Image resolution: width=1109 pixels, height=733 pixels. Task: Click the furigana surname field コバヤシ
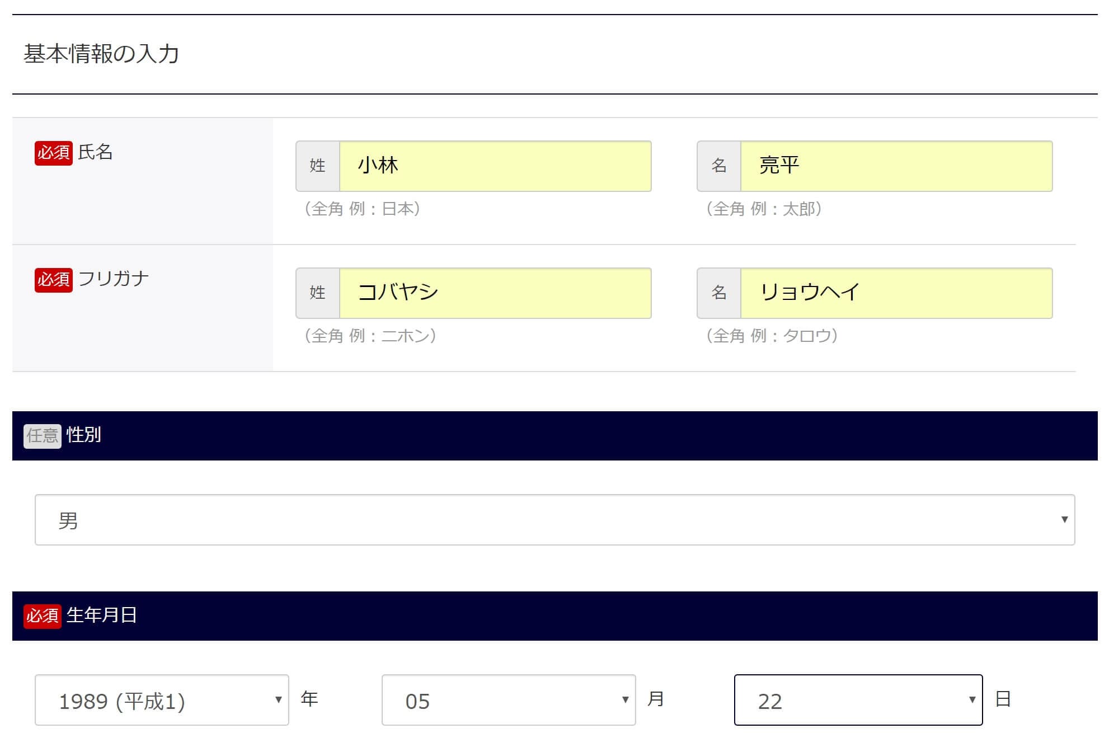coord(495,293)
